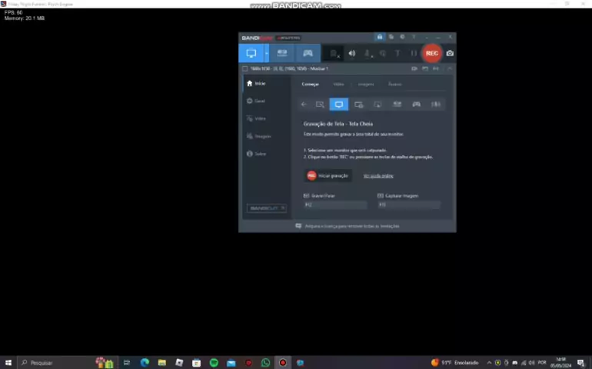Click the third small icon in status bar
Screen dimensions: 592x369
coord(436,68)
